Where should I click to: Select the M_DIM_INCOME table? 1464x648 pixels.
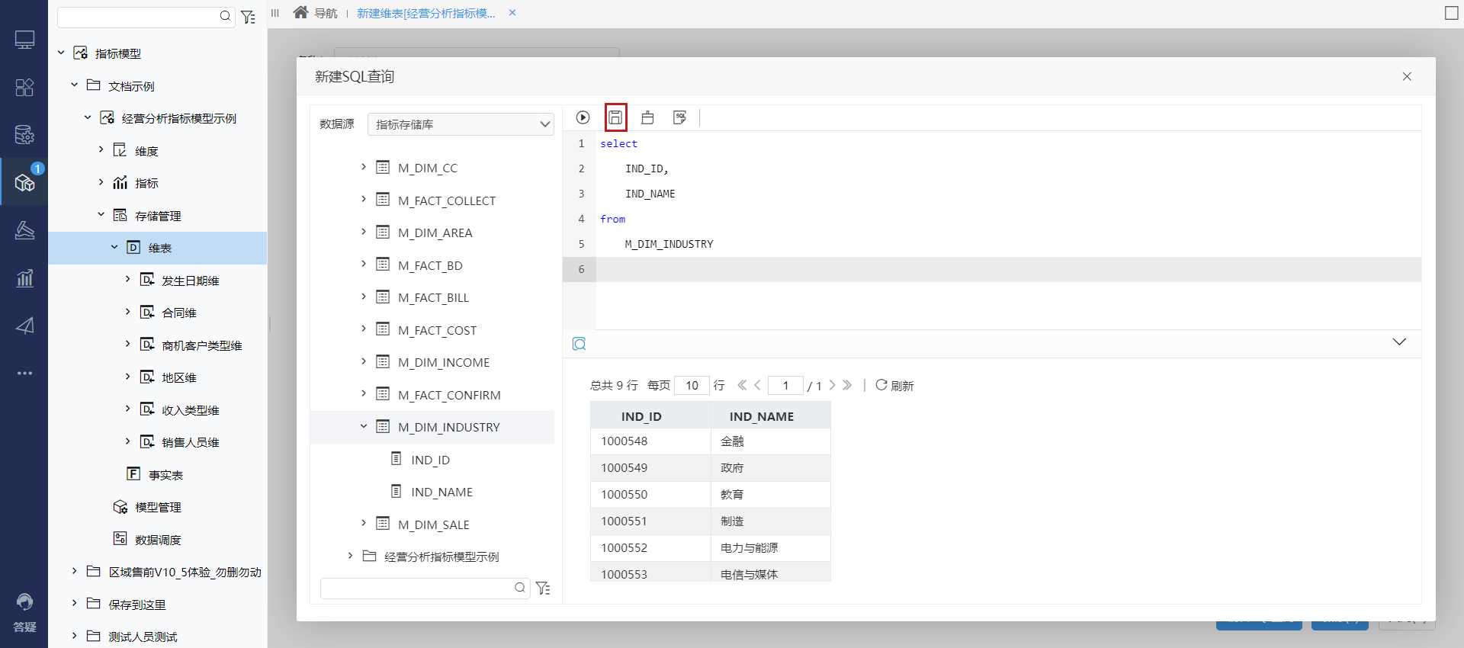tap(444, 362)
